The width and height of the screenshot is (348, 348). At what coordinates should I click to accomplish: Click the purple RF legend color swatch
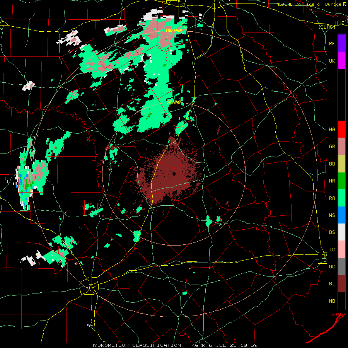pyautogui.click(x=341, y=43)
